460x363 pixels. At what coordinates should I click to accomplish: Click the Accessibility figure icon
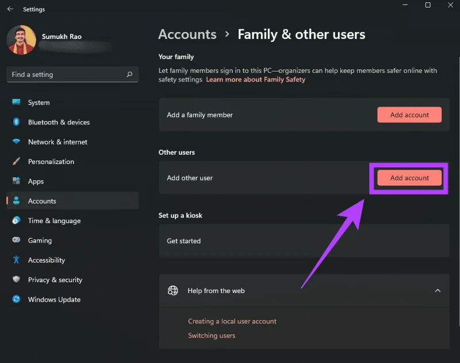tap(16, 260)
